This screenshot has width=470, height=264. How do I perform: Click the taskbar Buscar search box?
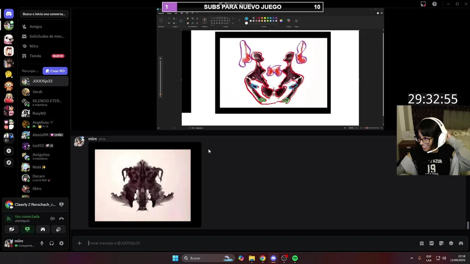pos(208,258)
